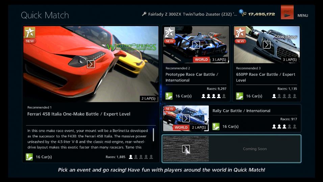Click the Ferrari event description paragraph

(x=88, y=139)
